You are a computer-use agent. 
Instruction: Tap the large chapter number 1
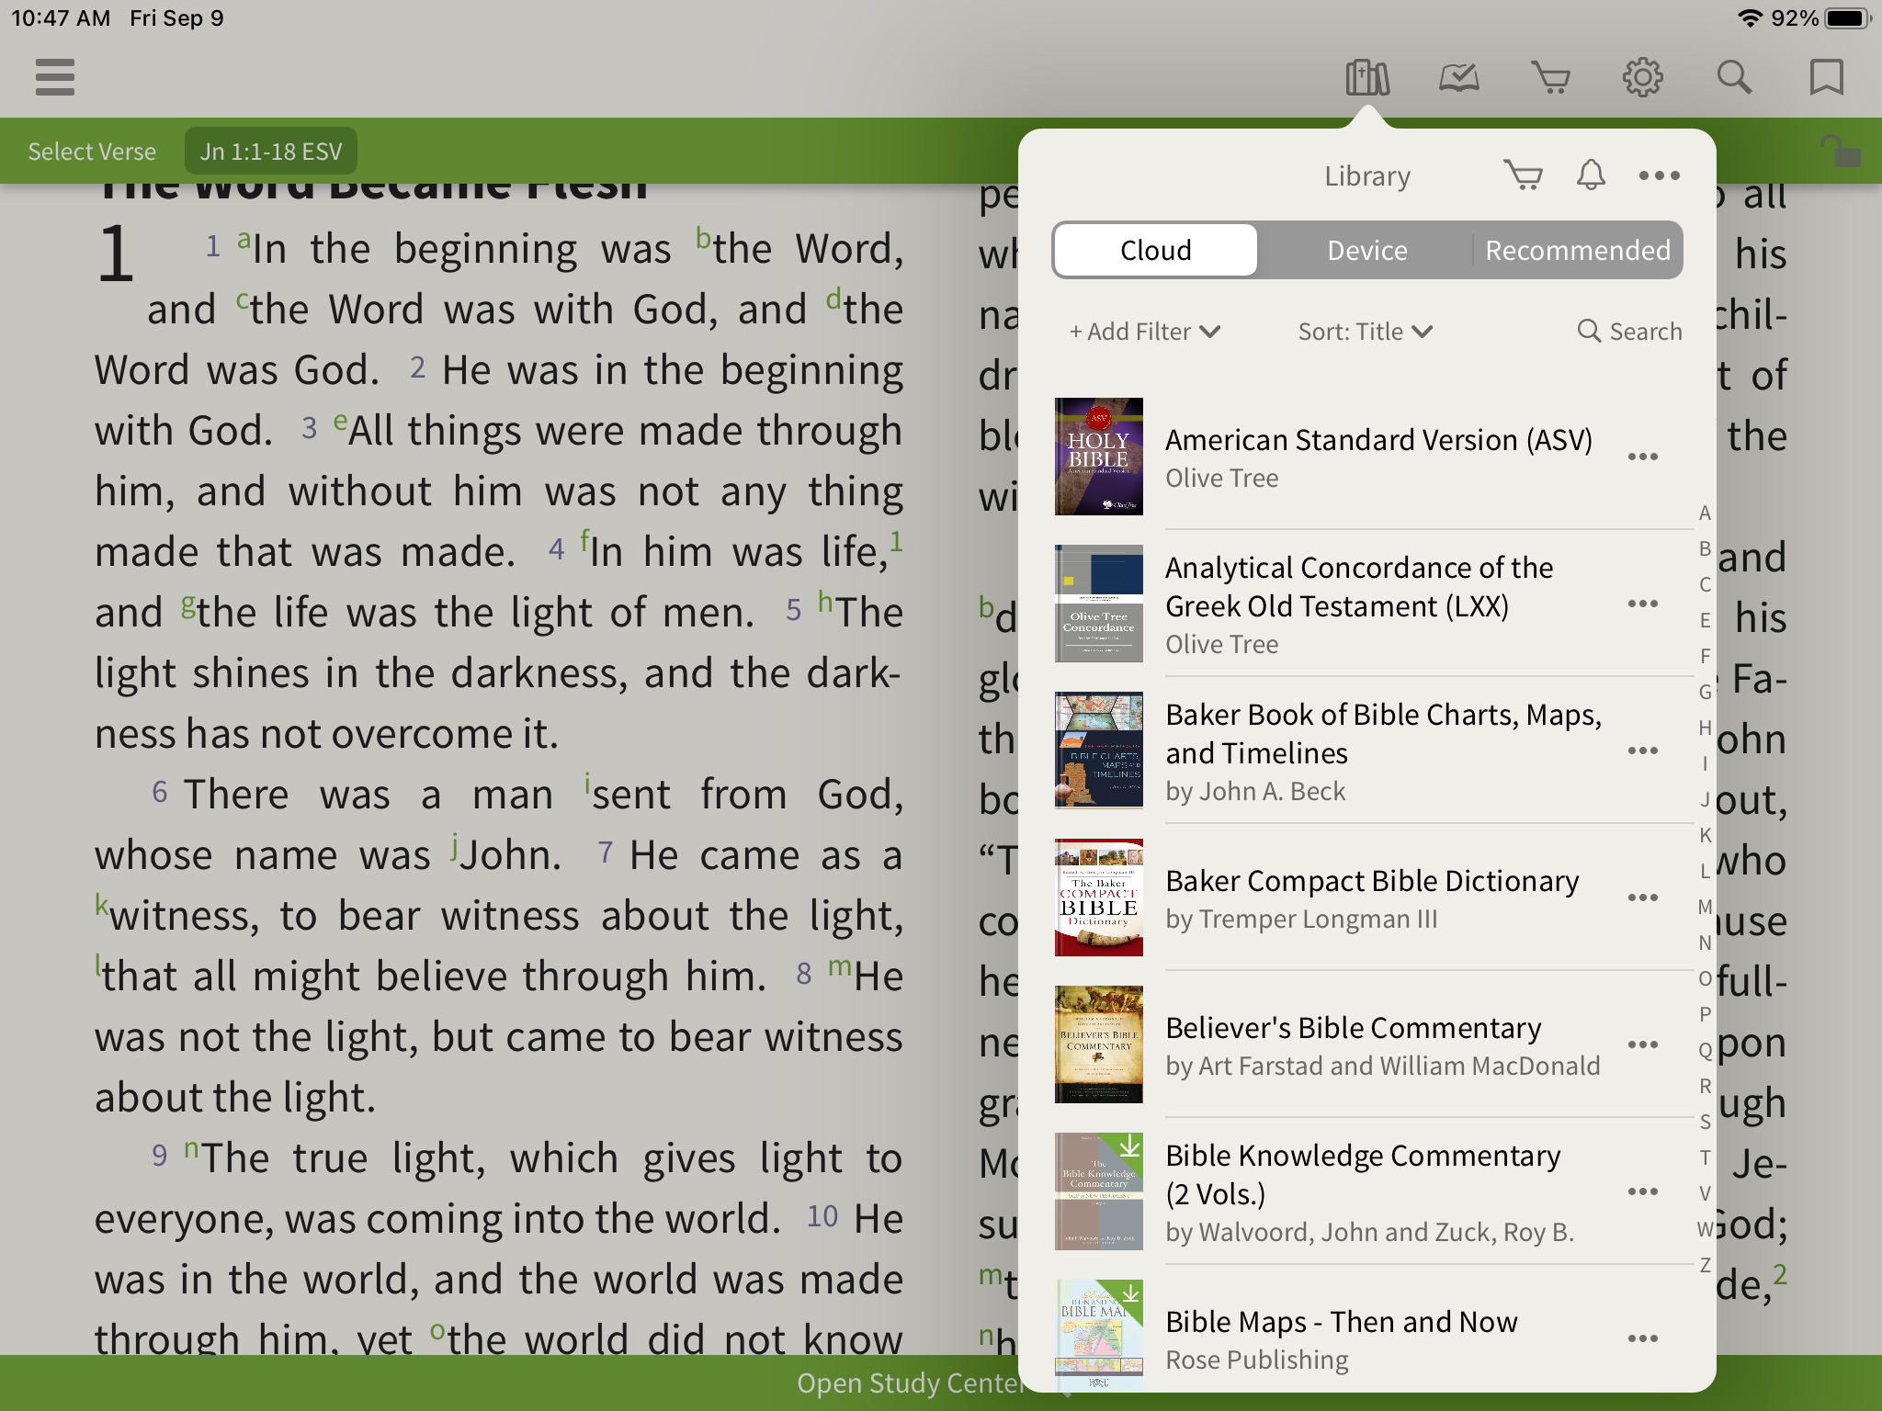[x=116, y=254]
